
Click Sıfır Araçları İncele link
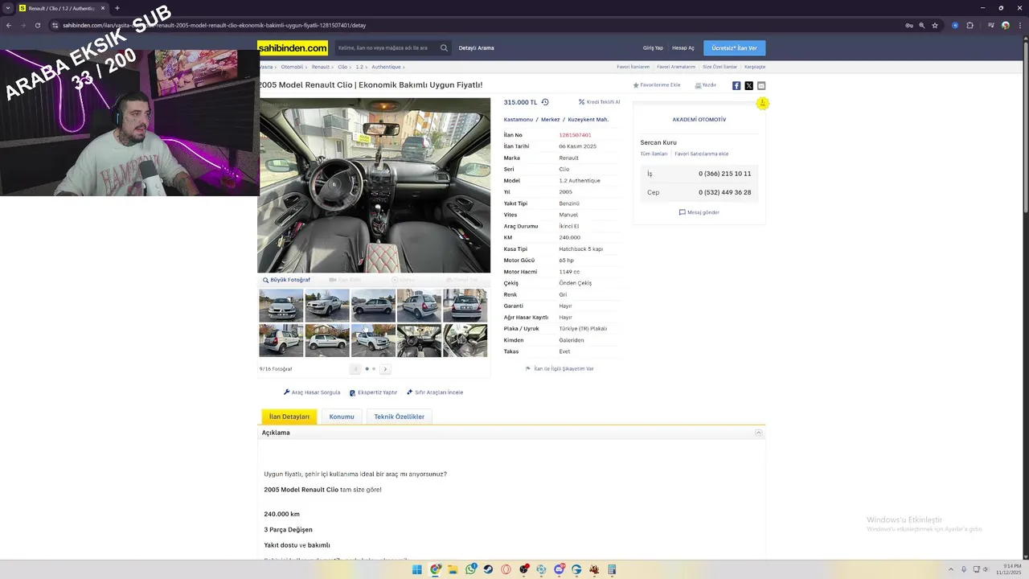tap(435, 392)
